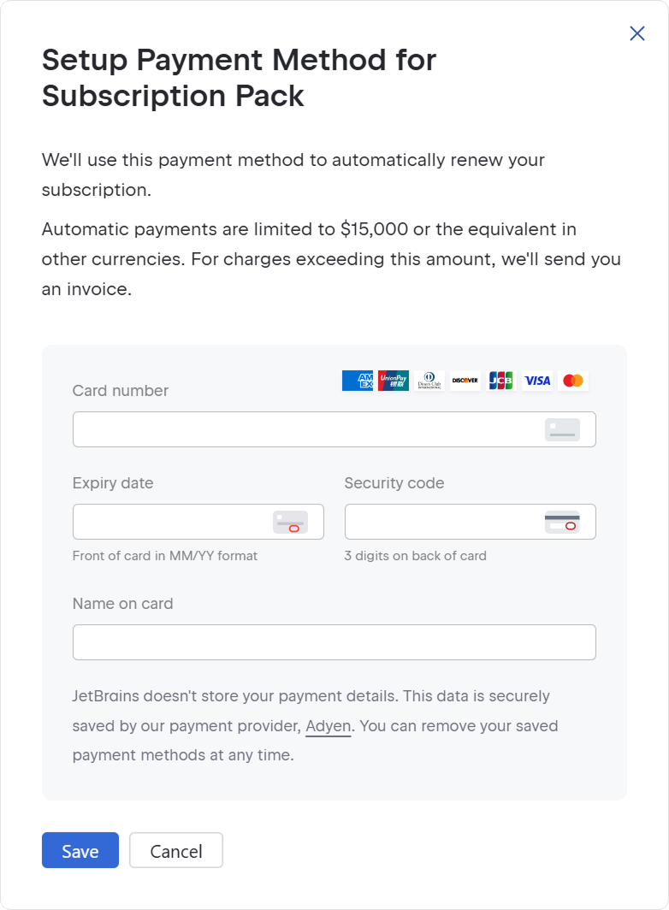Click the Card number field label
Screen dimensions: 669x910
point(120,390)
